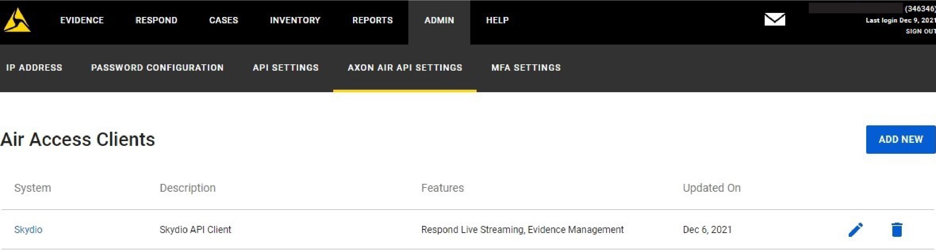Switch to the API Settings tab
The height and width of the screenshot is (251, 936).
[286, 68]
